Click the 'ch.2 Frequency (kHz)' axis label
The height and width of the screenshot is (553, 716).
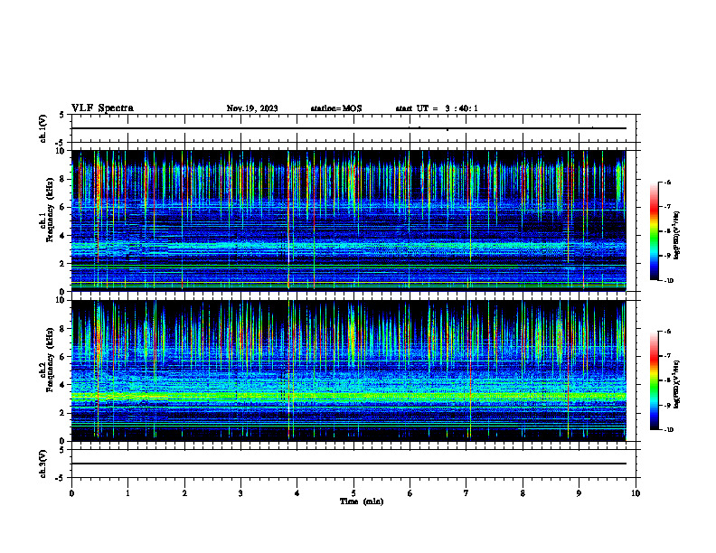[x=47, y=360]
